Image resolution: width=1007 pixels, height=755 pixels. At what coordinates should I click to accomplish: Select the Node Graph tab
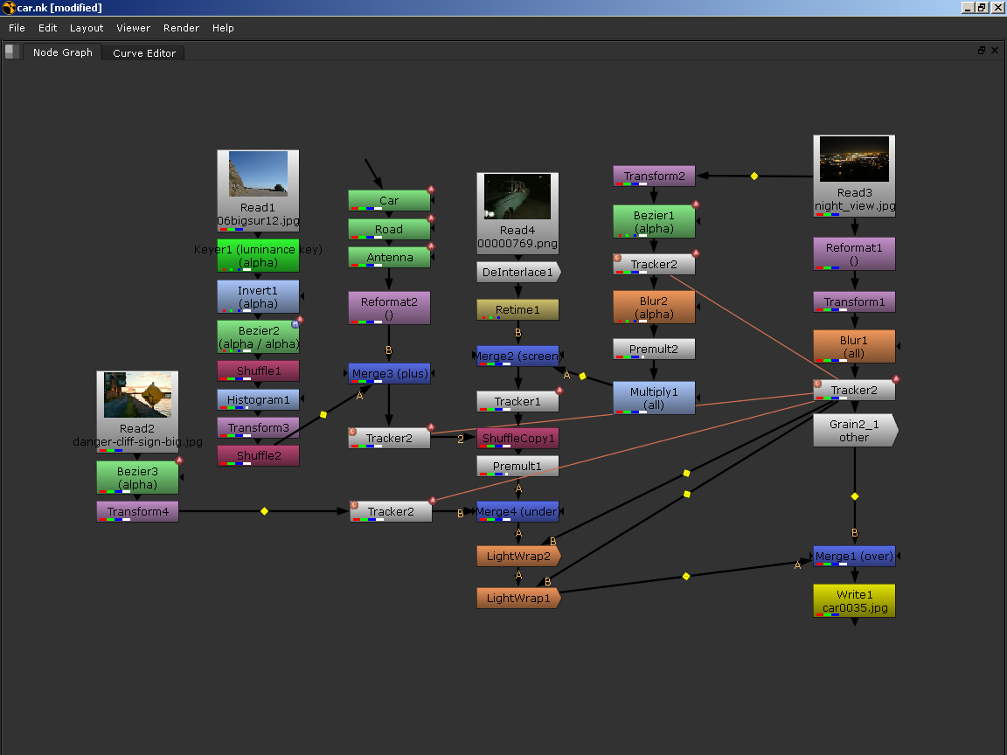click(63, 52)
